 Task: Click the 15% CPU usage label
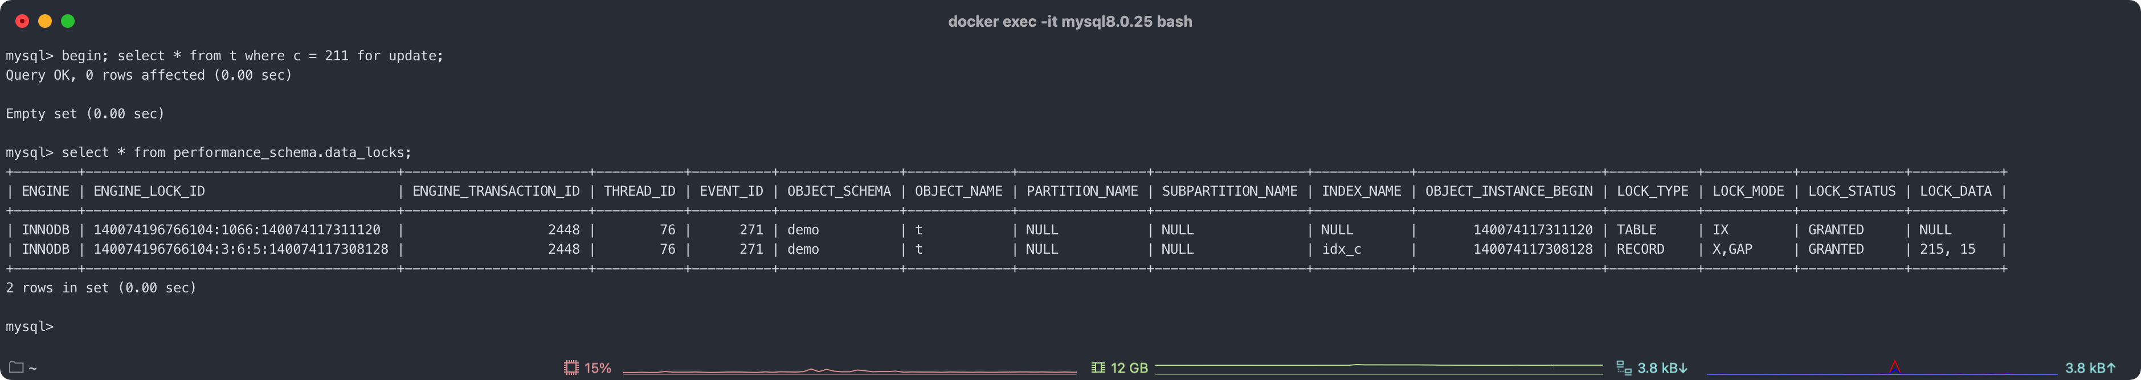click(598, 367)
